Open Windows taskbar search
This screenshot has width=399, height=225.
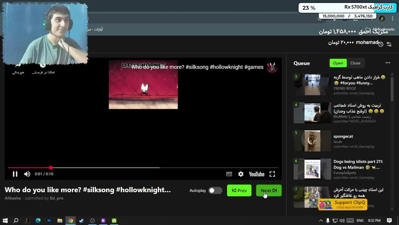coord(16,221)
